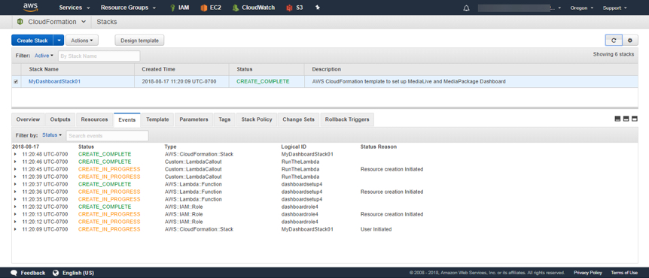The width and height of the screenshot is (649, 278).
Task: Open the AWS home logo
Action: pyautogui.click(x=31, y=7)
